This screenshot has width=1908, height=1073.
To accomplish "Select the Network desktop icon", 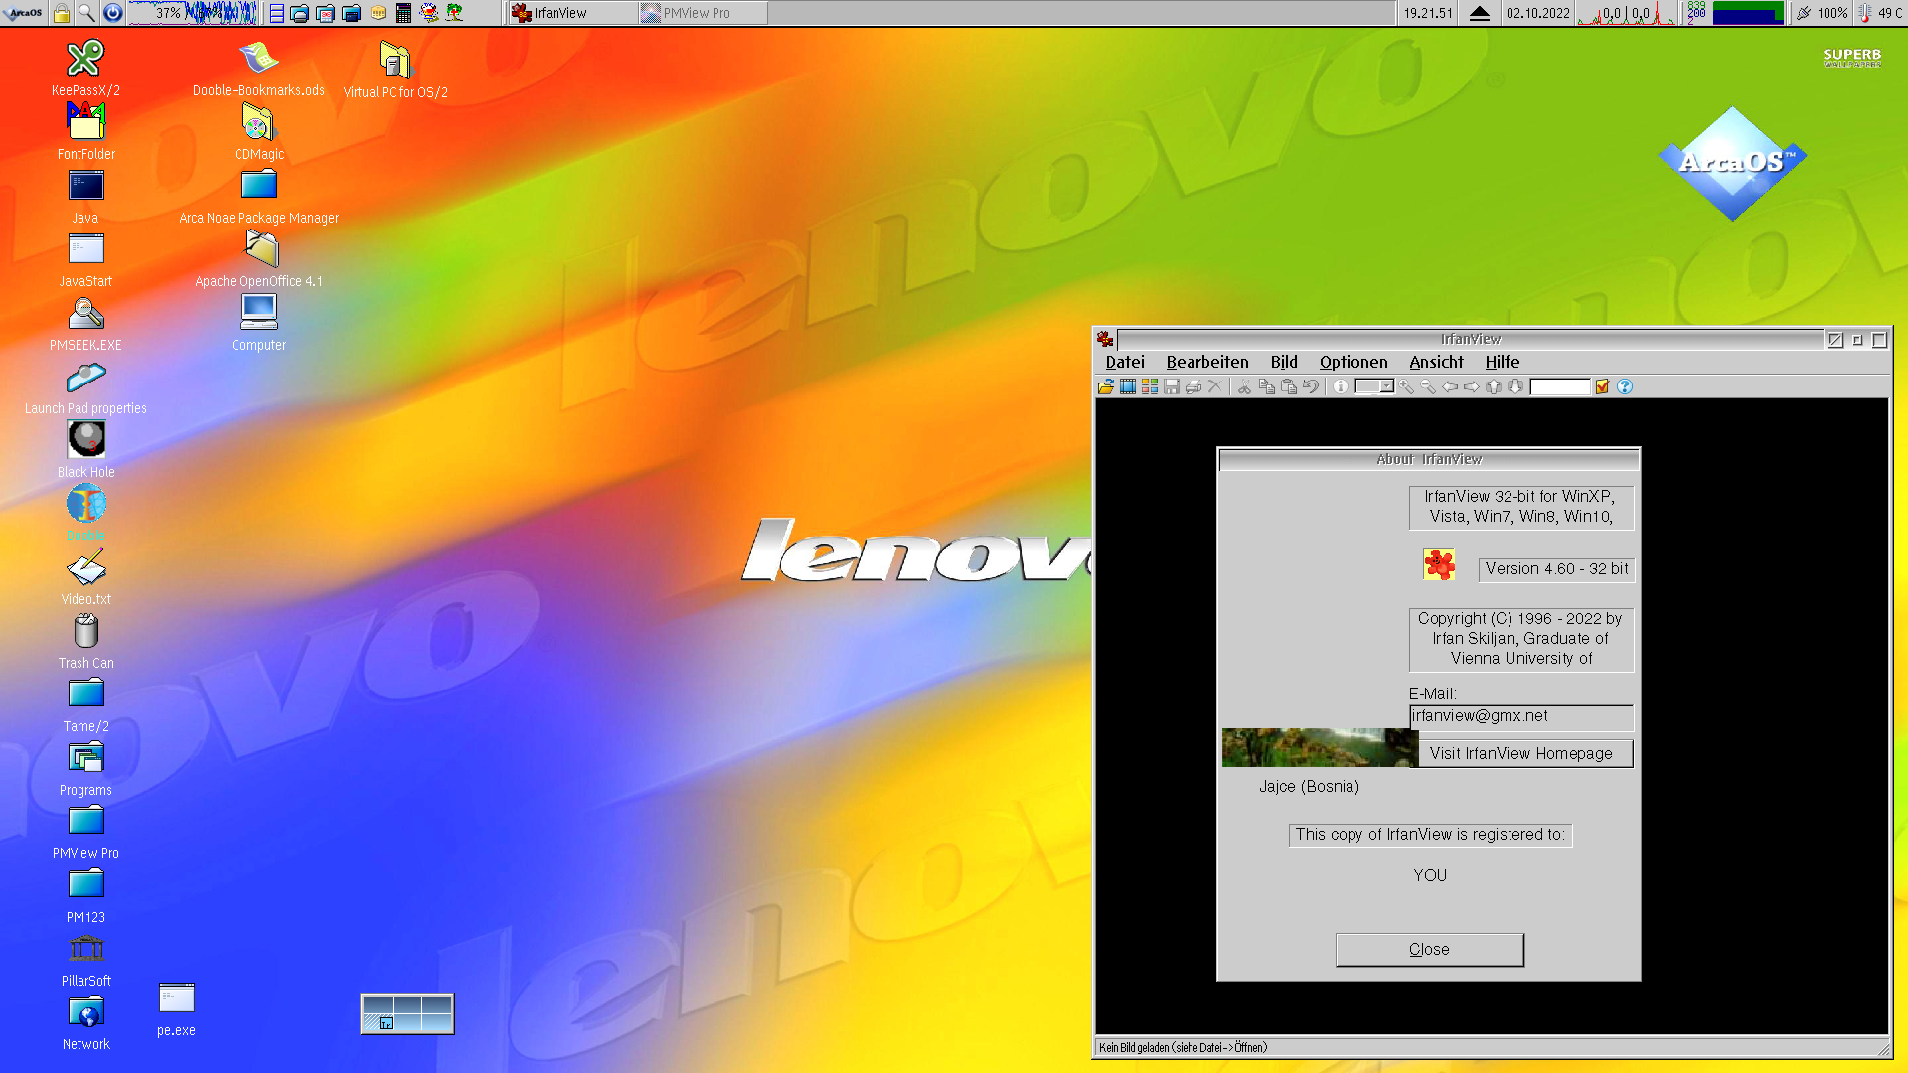I will [x=85, y=1022].
